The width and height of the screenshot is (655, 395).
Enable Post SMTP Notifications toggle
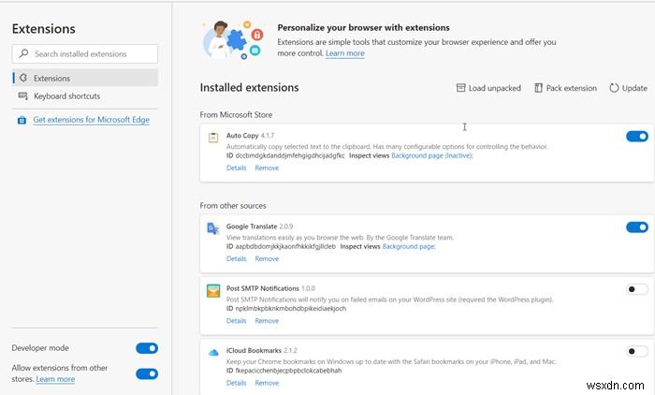coord(636,289)
